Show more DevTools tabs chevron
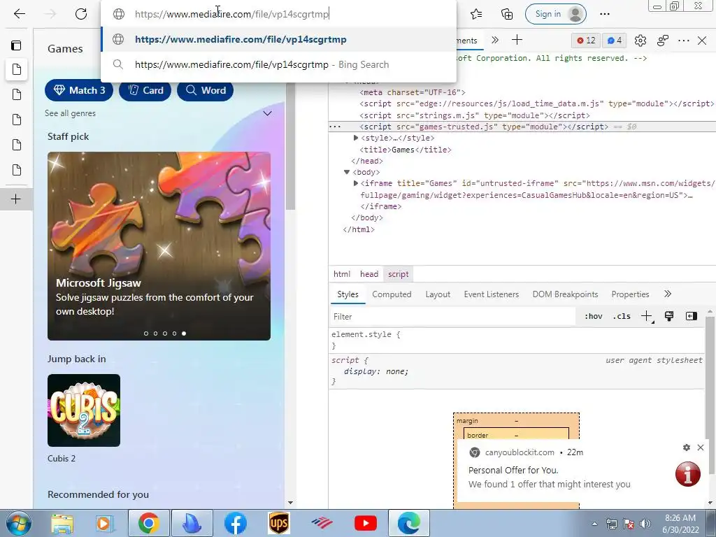Screen dimensions: 716x537 tap(495, 40)
